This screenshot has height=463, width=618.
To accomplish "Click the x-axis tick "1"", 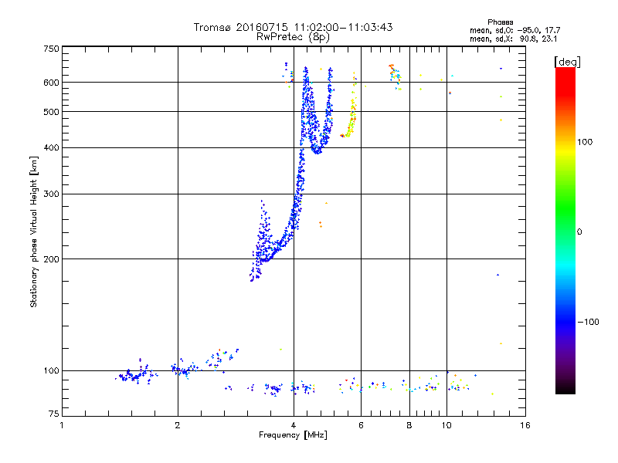I will 62,425.
